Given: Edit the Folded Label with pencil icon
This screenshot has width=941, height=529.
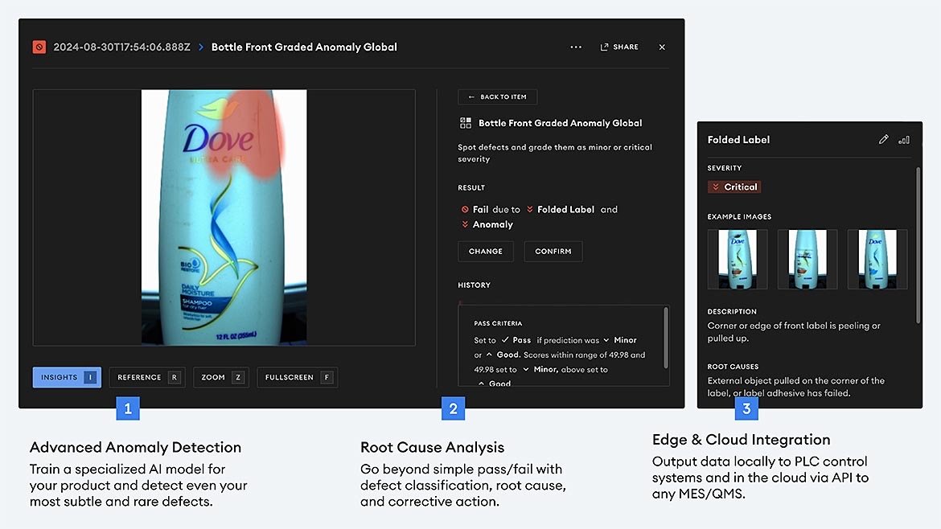Looking at the screenshot, I should click(883, 140).
